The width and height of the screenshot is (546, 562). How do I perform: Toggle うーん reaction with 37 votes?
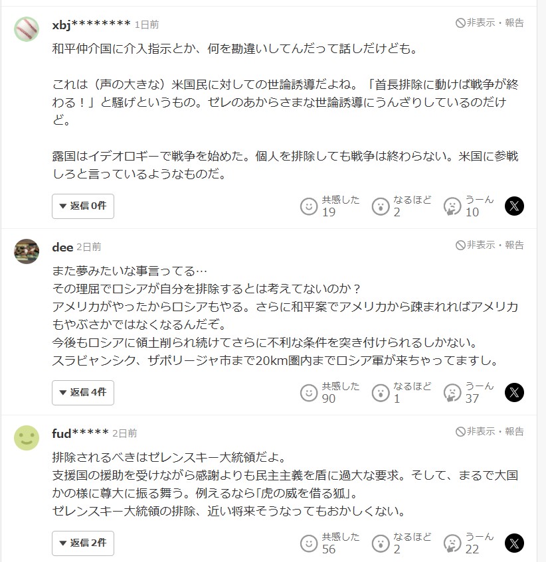point(452,393)
